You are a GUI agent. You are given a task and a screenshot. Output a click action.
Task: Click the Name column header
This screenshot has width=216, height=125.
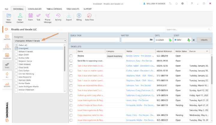[x=91, y=51]
